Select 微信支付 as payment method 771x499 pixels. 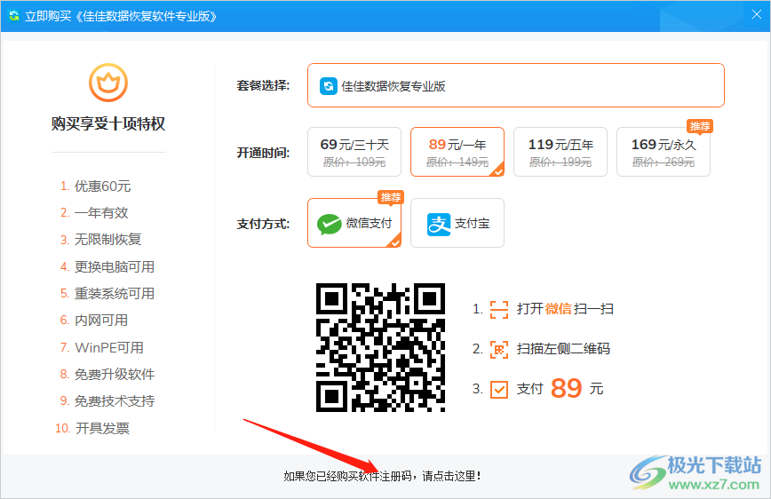(354, 223)
